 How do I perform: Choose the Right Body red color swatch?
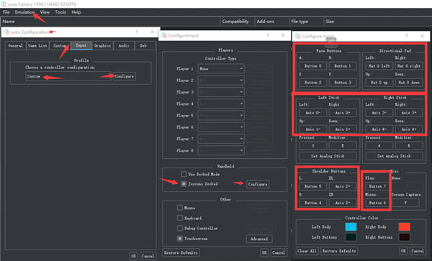[x=404, y=227]
